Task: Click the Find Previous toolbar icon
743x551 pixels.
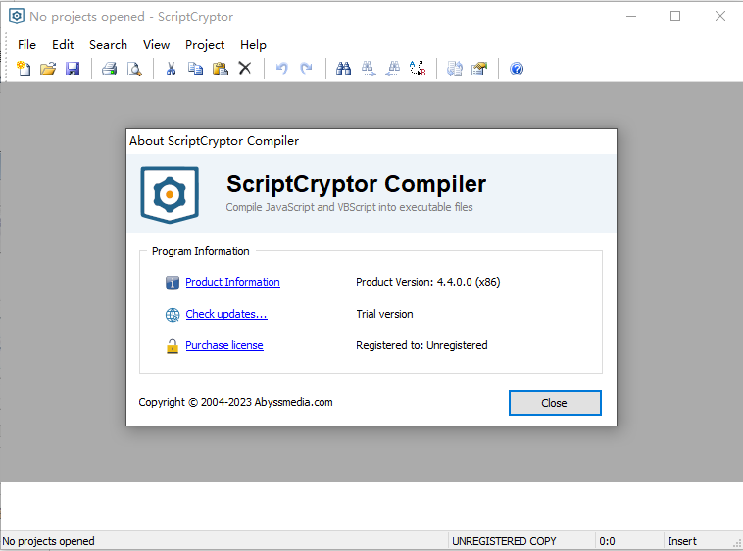Action: tap(393, 69)
